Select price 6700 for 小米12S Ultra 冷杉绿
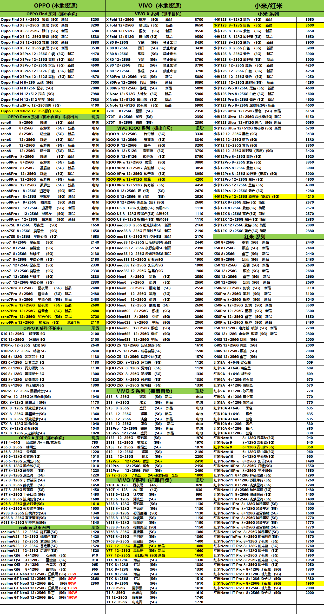This screenshot has height=614, width=324. (x=310, y=128)
